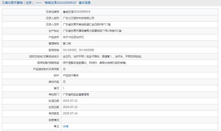Click registrant name 广东三汉医疗科技有限公司

pyautogui.click(x=78, y=18)
